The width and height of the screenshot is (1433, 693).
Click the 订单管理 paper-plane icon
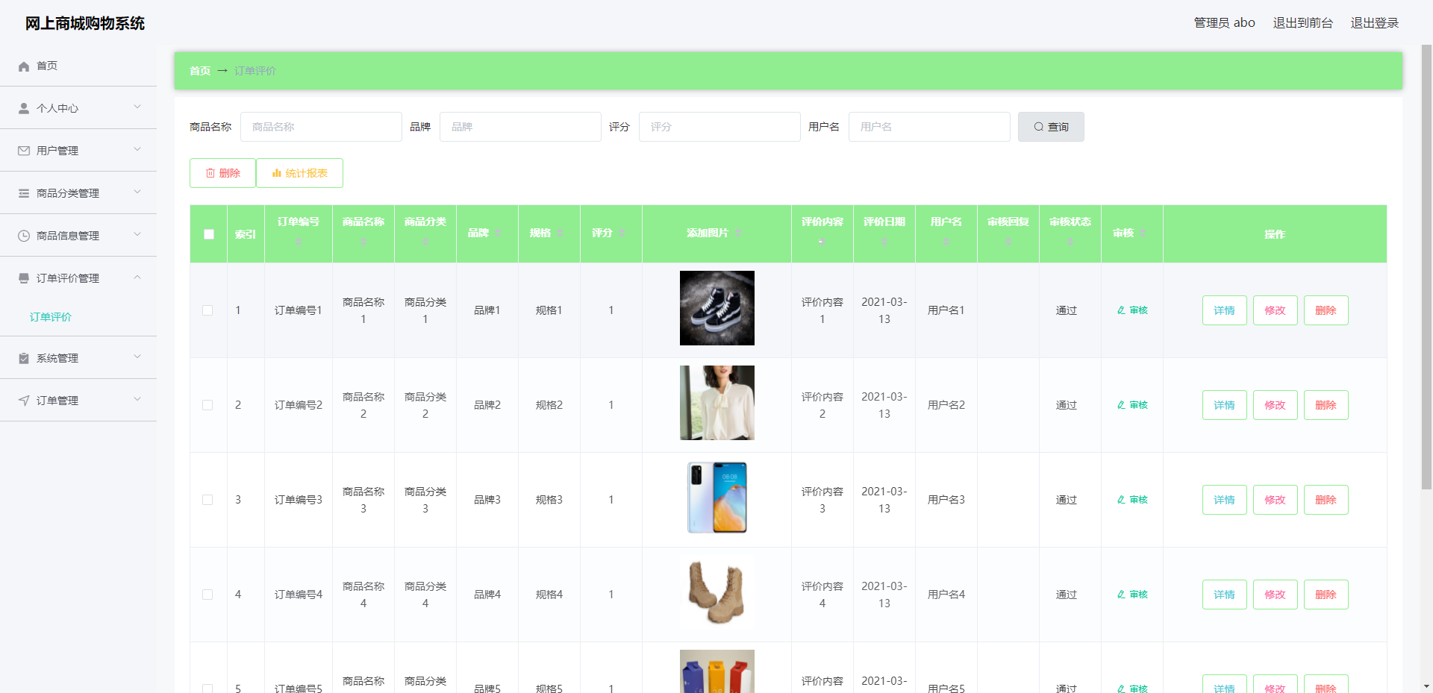point(24,401)
